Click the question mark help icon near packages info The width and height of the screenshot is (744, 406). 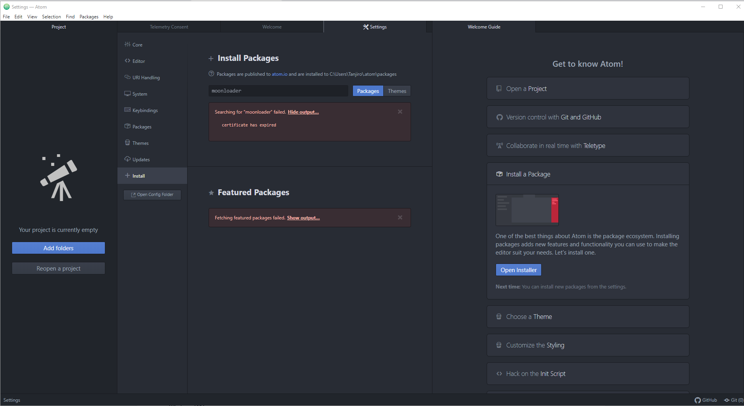pos(211,74)
